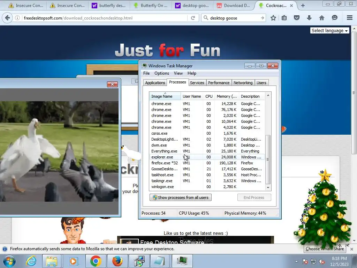Click the network tray icon

[313, 261]
